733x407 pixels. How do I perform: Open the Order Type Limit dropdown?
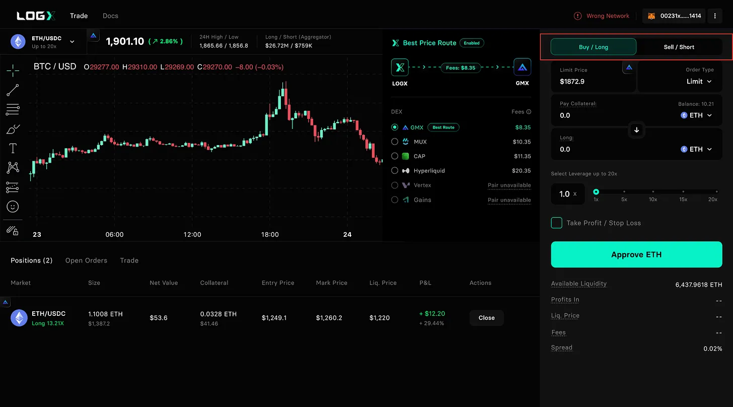tap(700, 81)
